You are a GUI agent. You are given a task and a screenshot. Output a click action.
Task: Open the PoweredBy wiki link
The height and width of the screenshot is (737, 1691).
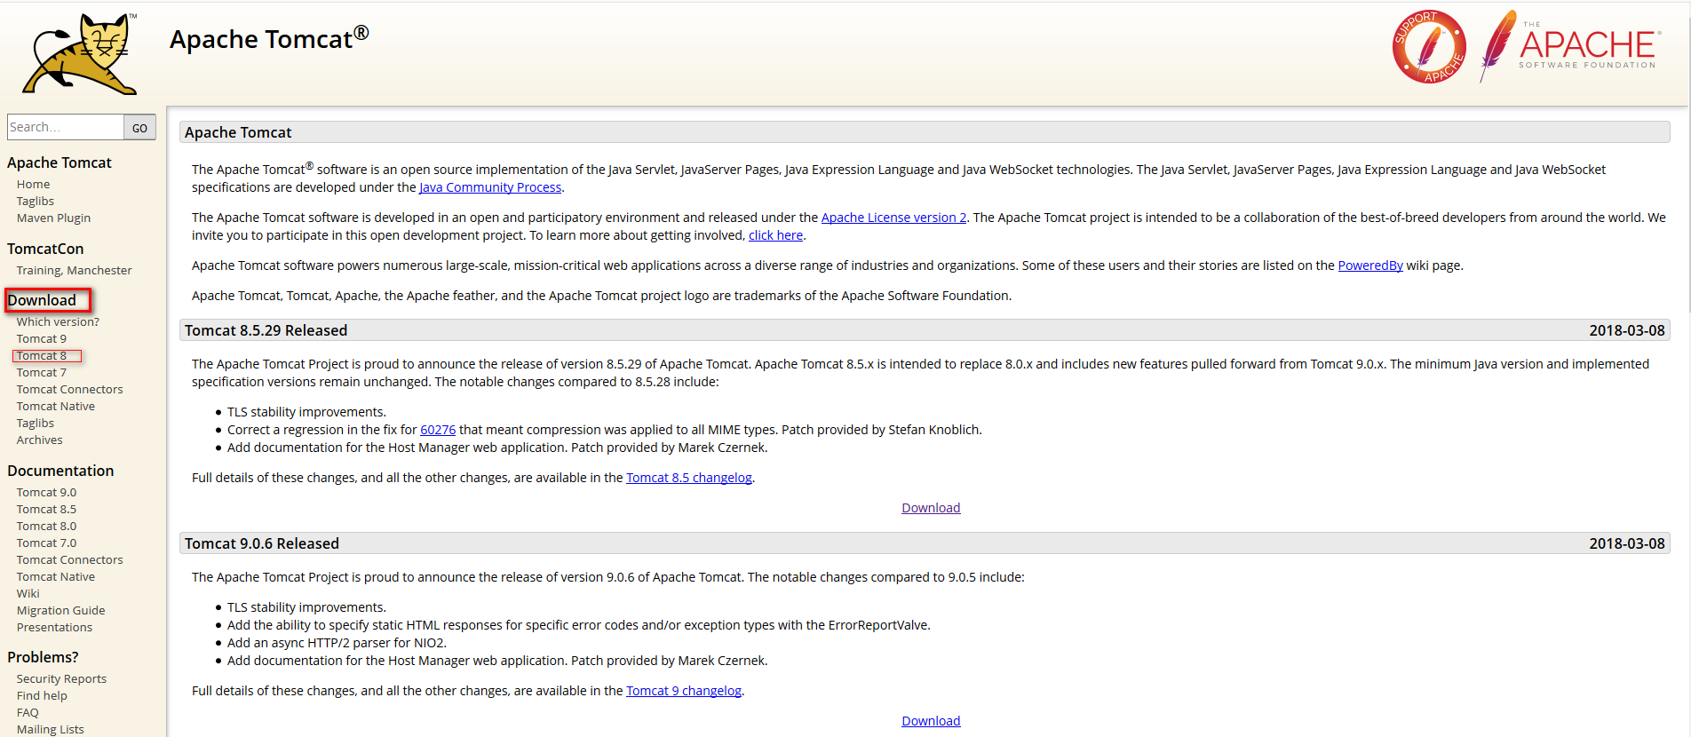click(1370, 265)
